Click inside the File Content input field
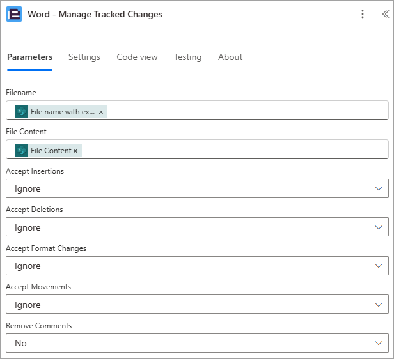 click(x=197, y=149)
